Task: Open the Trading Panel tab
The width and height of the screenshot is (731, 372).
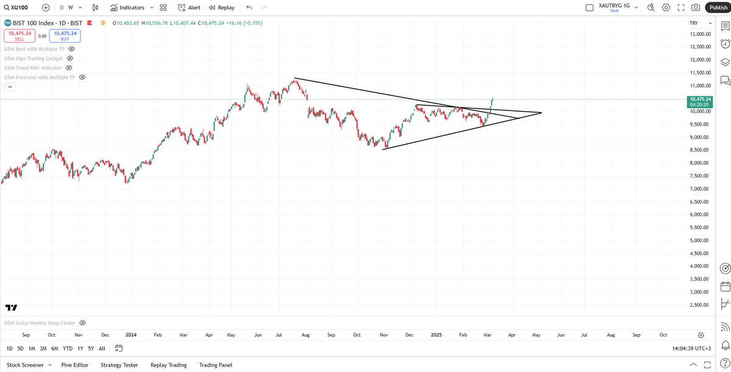Action: (216, 365)
